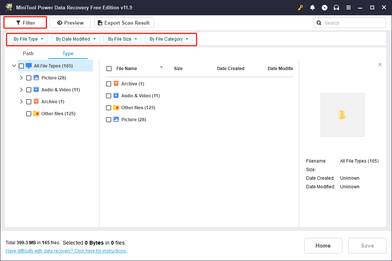This screenshot has width=392, height=261.
Task: Check the All File Types checkbox
Action: (x=21, y=66)
